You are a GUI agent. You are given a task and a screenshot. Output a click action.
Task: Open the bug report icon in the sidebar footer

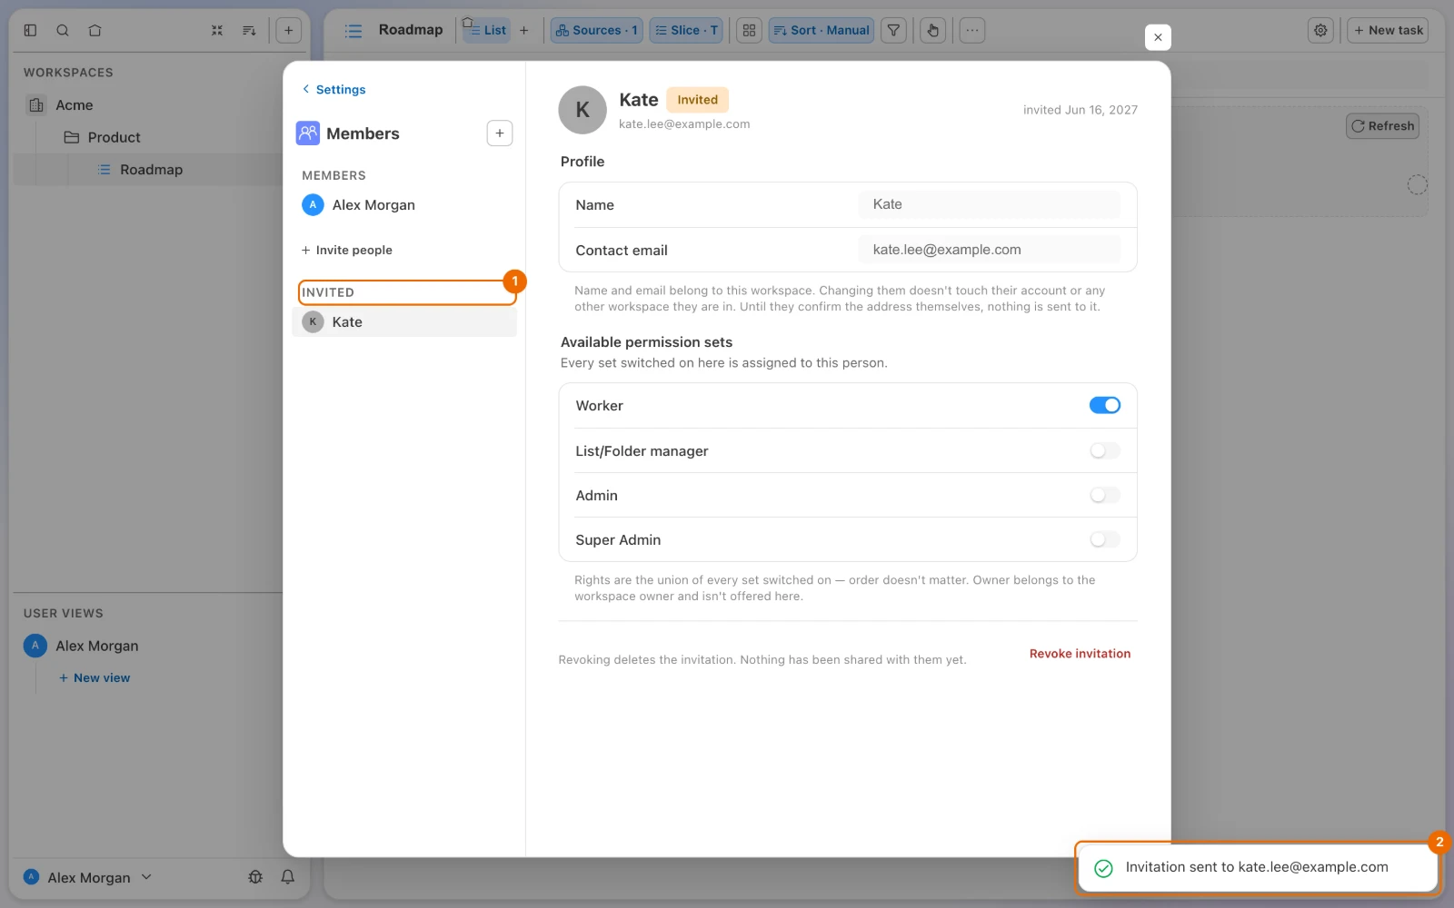click(255, 877)
